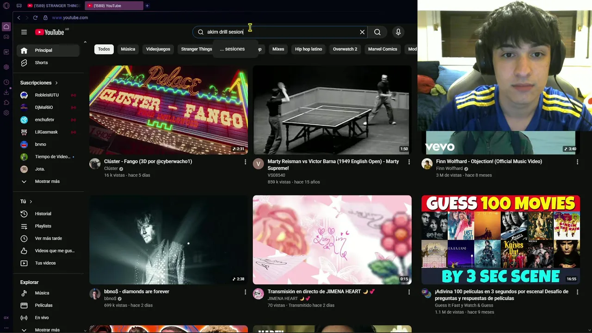Open the DjMaRiiO channel subscription
The height and width of the screenshot is (333, 592).
[x=48, y=107]
